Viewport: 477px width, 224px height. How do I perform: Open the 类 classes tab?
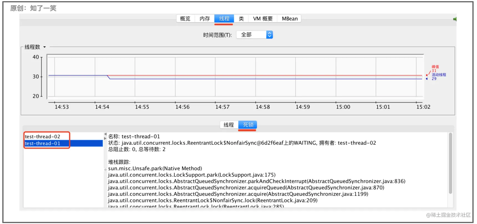click(x=241, y=19)
